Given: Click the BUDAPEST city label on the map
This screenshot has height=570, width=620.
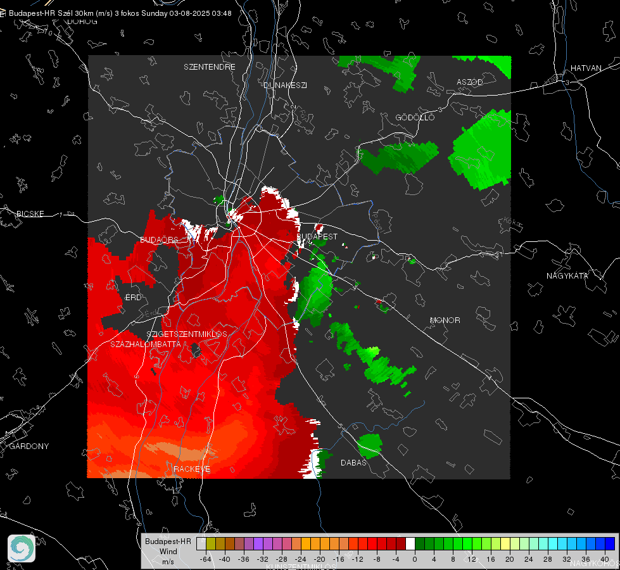Looking at the screenshot, I should (x=317, y=236).
